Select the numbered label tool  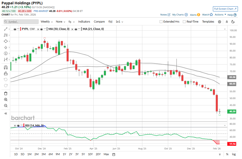[6, 54]
